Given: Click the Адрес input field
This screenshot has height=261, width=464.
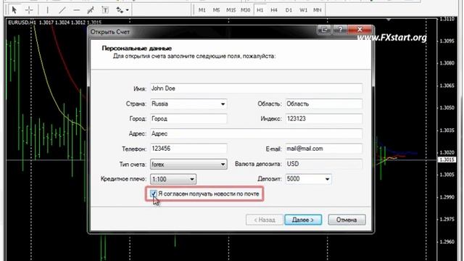Looking at the screenshot, I should 256,133.
